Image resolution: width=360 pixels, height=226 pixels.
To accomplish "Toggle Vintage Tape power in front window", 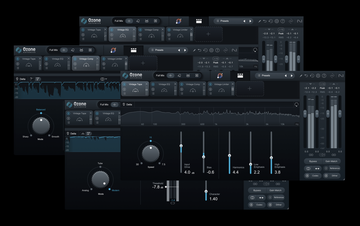I will [x=124, y=84].
